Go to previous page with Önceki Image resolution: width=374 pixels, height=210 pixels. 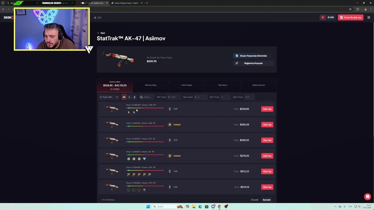pos(255,200)
